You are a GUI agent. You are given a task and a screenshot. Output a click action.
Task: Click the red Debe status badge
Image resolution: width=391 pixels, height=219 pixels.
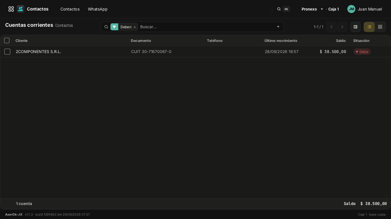(362, 52)
